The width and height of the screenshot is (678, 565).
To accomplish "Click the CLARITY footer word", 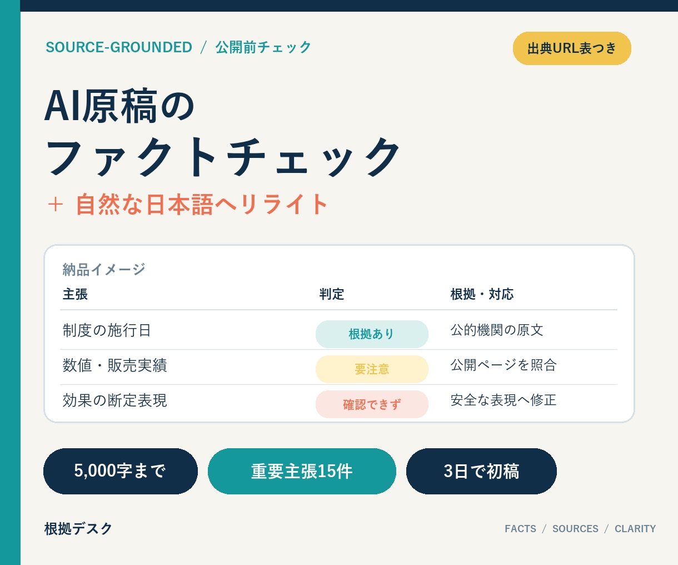I will click(635, 529).
